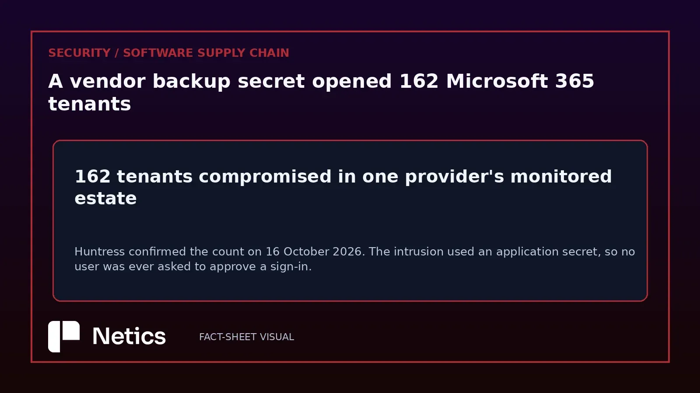Click SOFTWARE SUPPLY CHAIN category text
This screenshot has width=700, height=393.
click(x=206, y=53)
